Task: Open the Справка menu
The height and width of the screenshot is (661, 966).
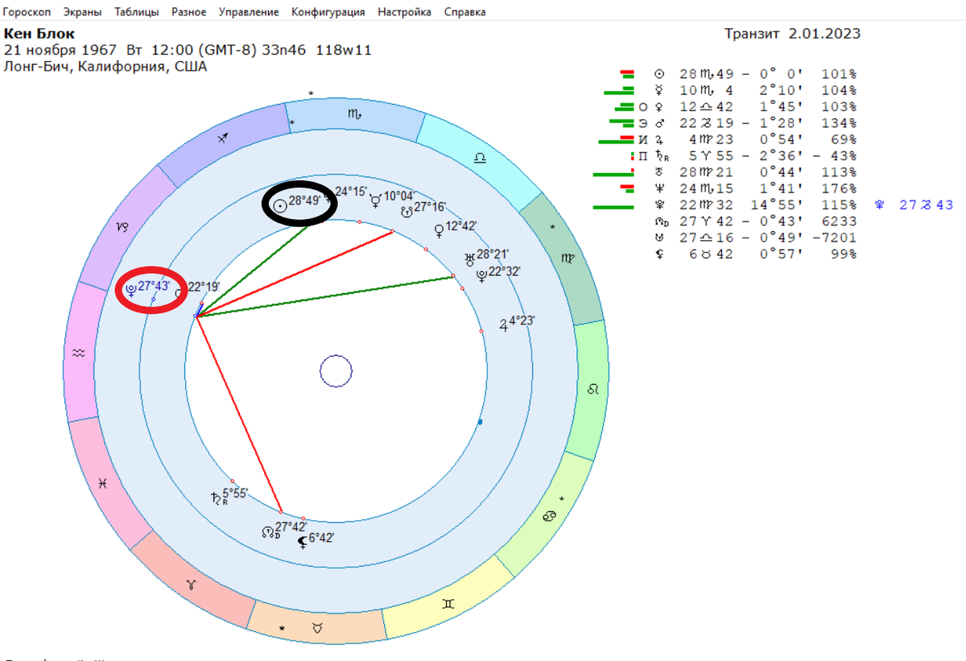Action: coord(464,12)
